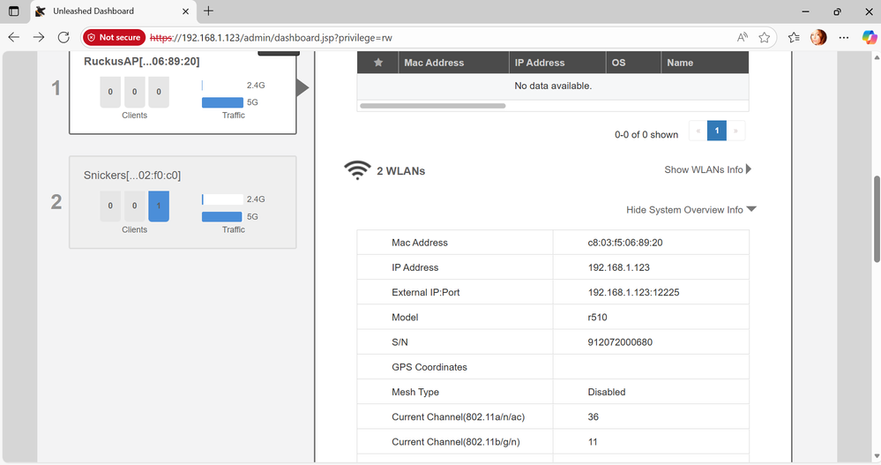
Task: Select the RuckusAP[...06:89:20] access point card
Action: click(183, 93)
